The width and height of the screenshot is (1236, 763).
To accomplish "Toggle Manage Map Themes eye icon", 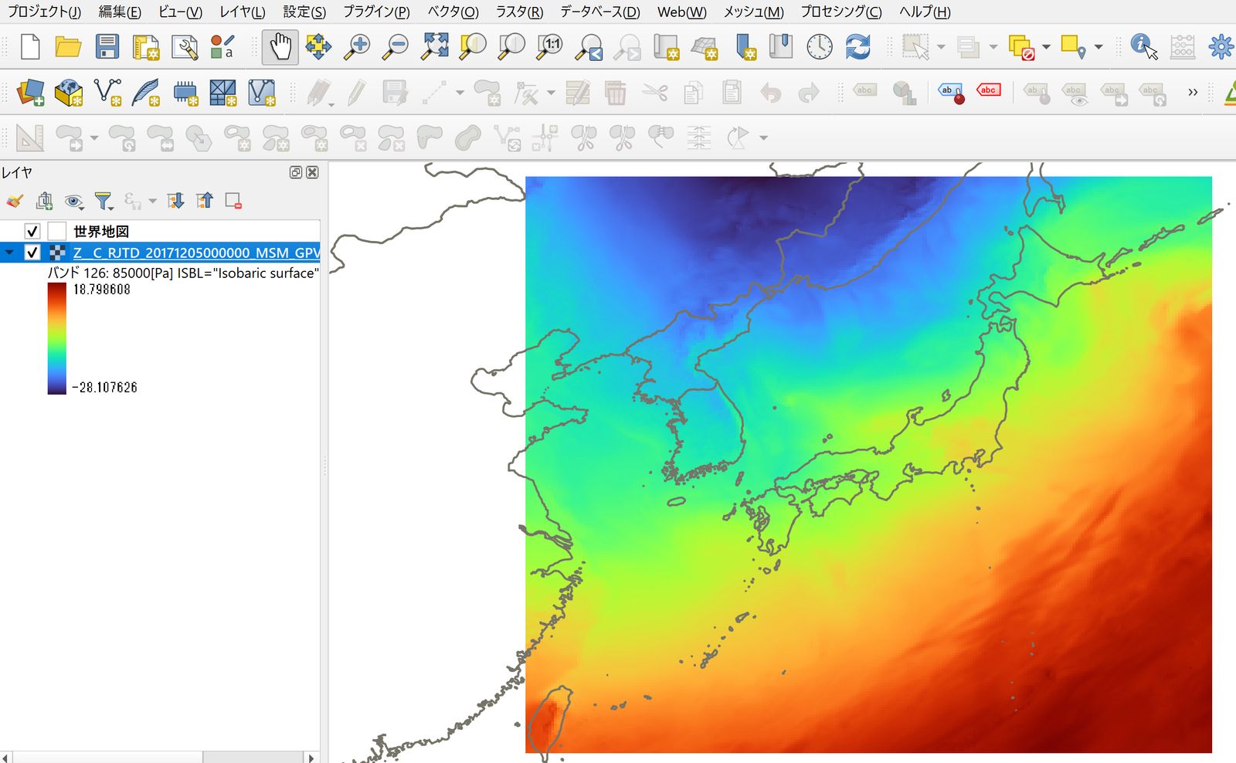I will [x=74, y=202].
